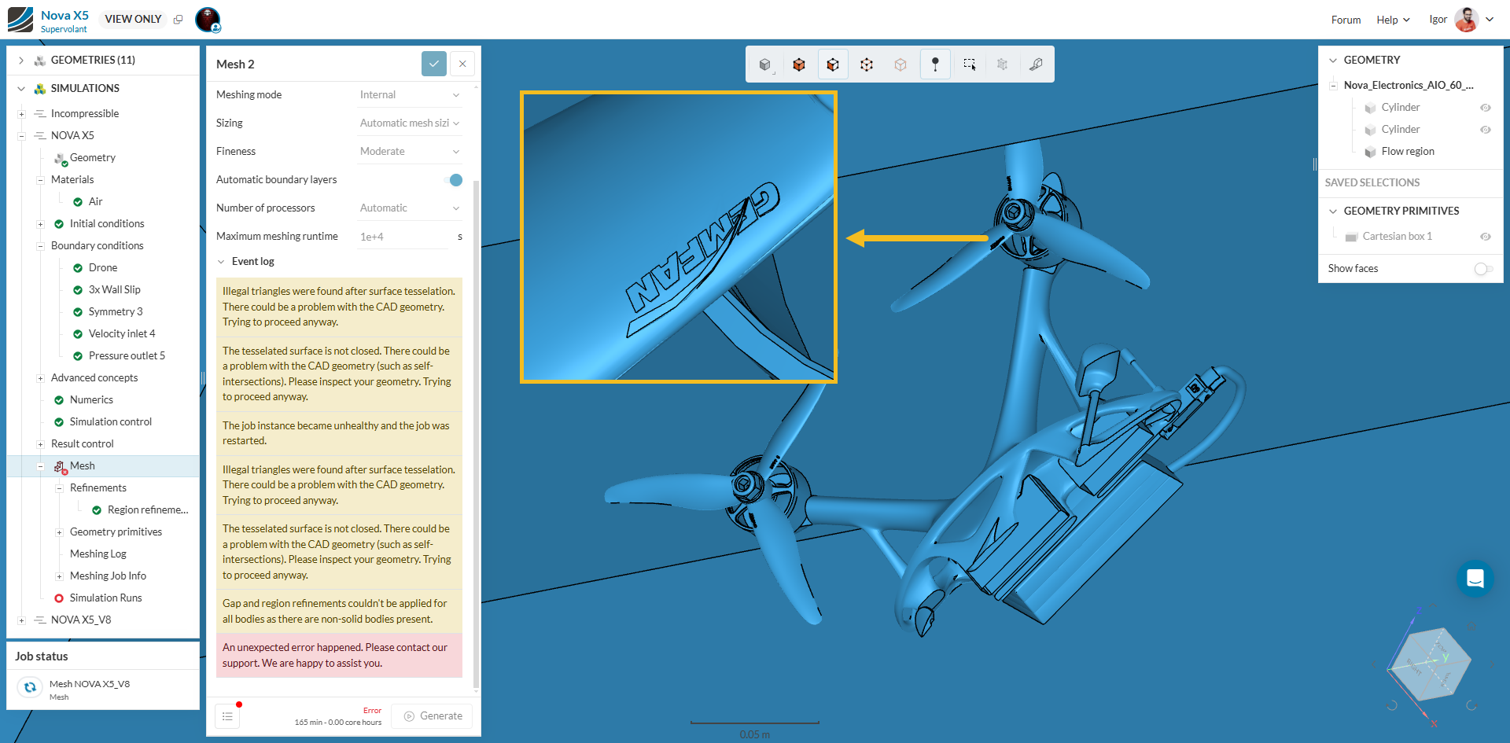
Task: Open the Supervolant owner link
Action: click(x=64, y=30)
